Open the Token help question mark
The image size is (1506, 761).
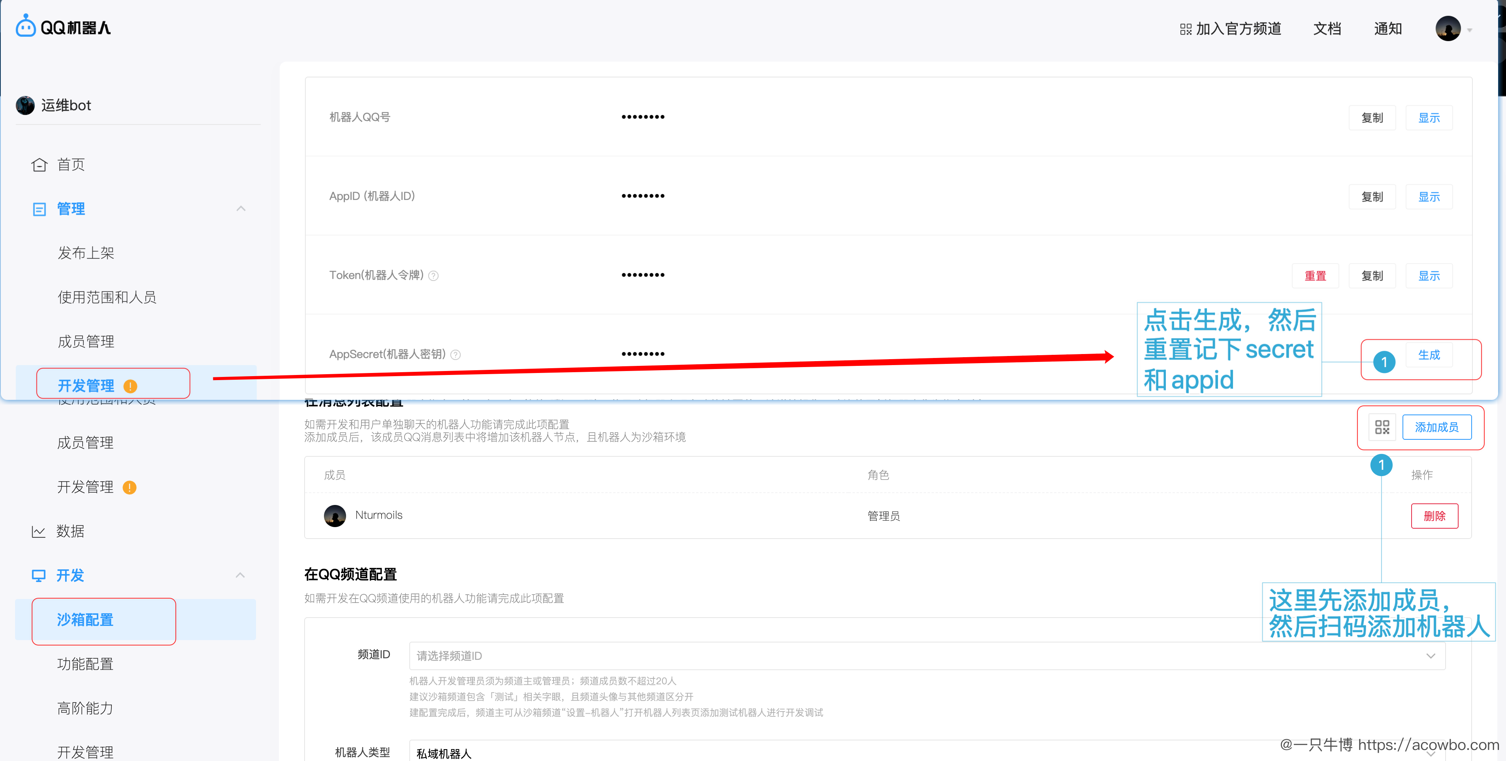433,275
